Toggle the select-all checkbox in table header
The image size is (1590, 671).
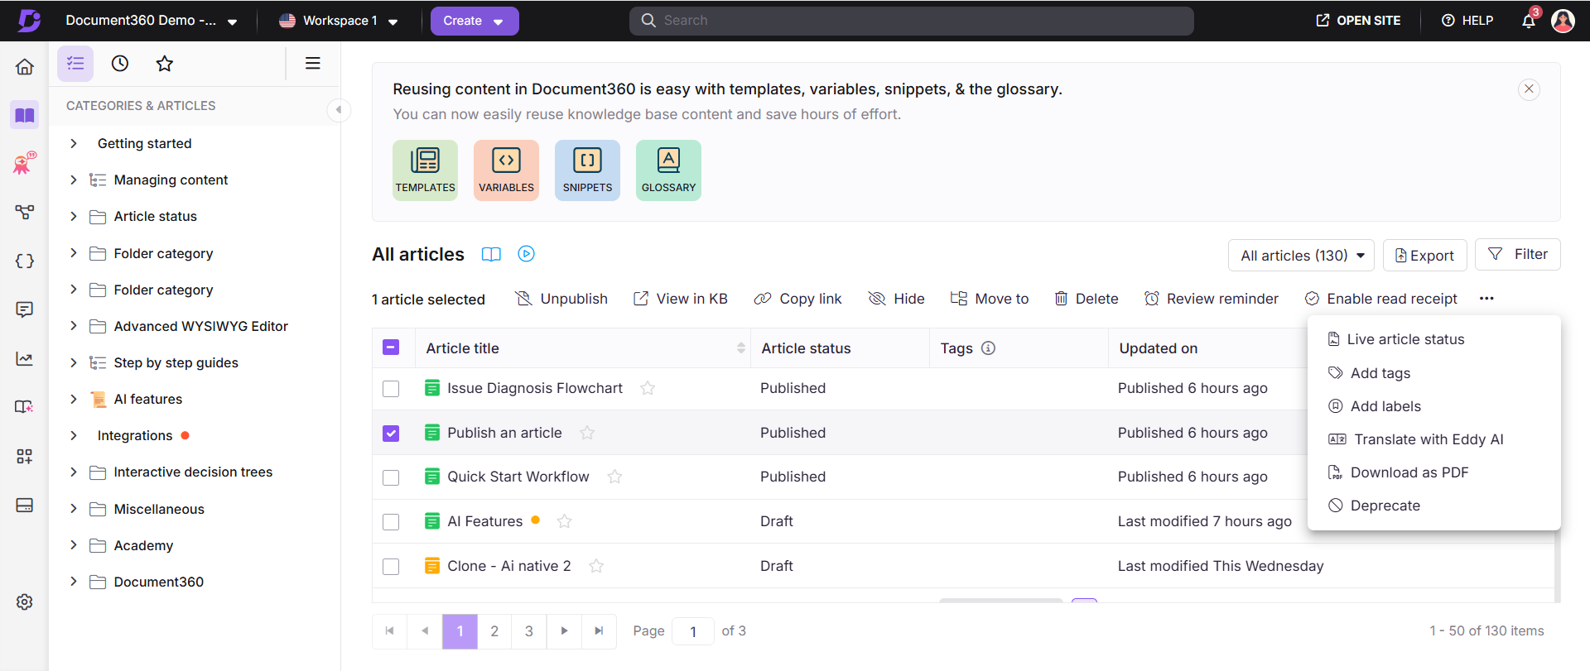391,347
